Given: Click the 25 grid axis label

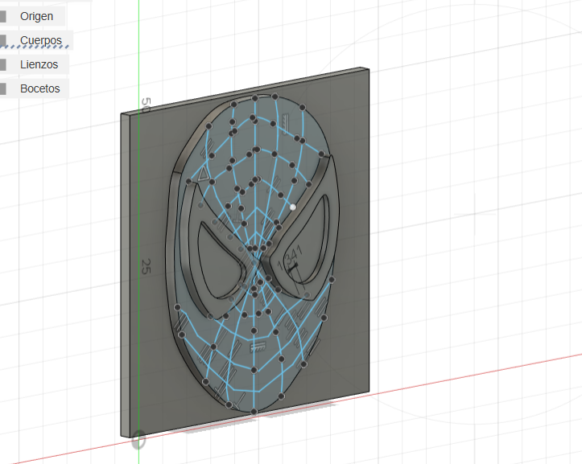Looking at the screenshot, I should pos(147,266).
